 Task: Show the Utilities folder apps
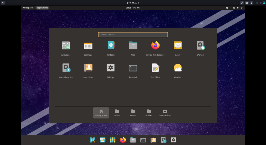point(149,113)
